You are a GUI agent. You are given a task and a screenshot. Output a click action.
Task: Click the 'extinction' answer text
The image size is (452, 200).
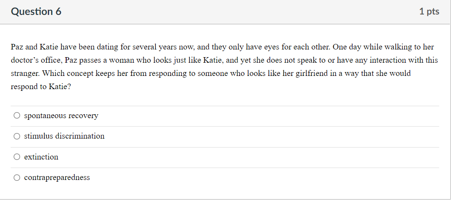pyautogui.click(x=41, y=157)
